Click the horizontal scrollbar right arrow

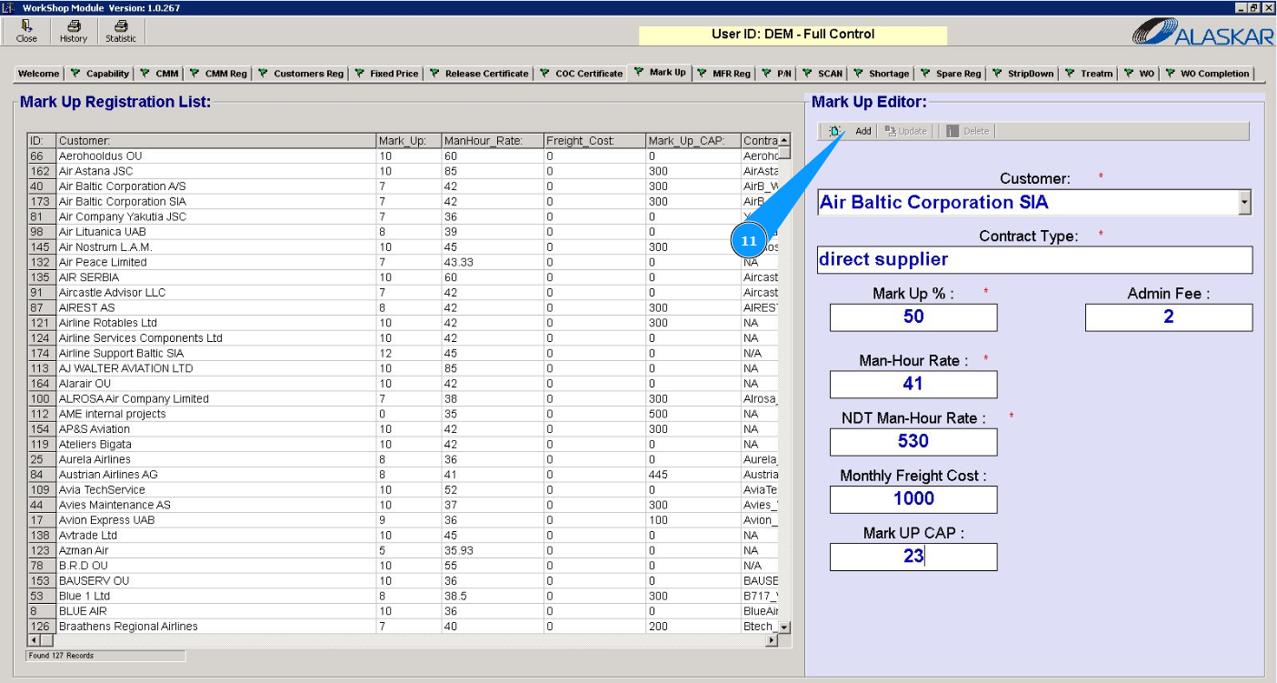pos(772,640)
